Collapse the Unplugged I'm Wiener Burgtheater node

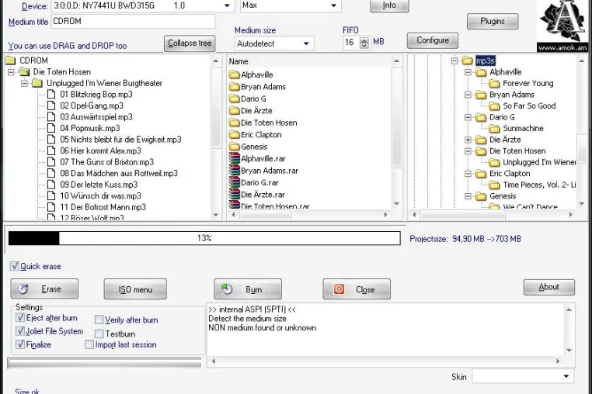point(25,83)
